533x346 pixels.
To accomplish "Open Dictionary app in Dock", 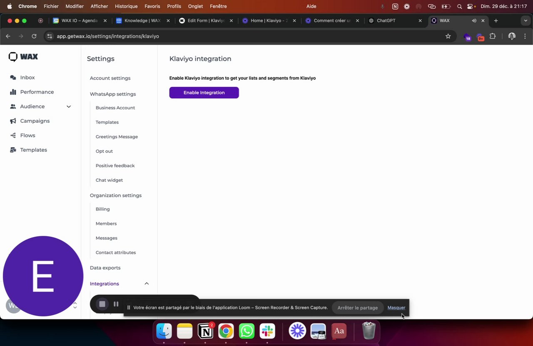I will coord(339,331).
